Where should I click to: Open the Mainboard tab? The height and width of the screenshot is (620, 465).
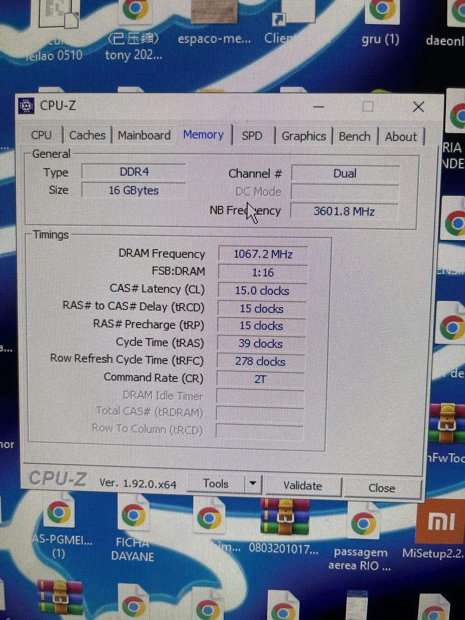(x=144, y=135)
